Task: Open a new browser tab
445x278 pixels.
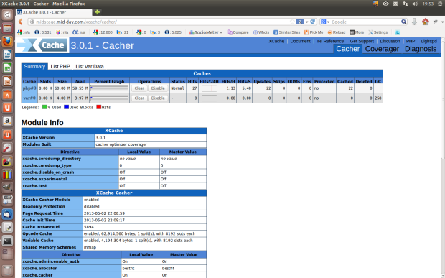Action: pyautogui.click(x=97, y=12)
